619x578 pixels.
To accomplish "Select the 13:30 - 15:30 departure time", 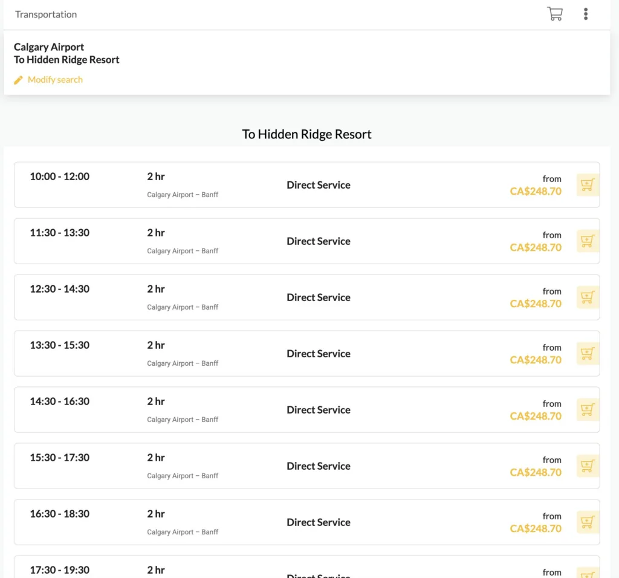I will pyautogui.click(x=60, y=345).
